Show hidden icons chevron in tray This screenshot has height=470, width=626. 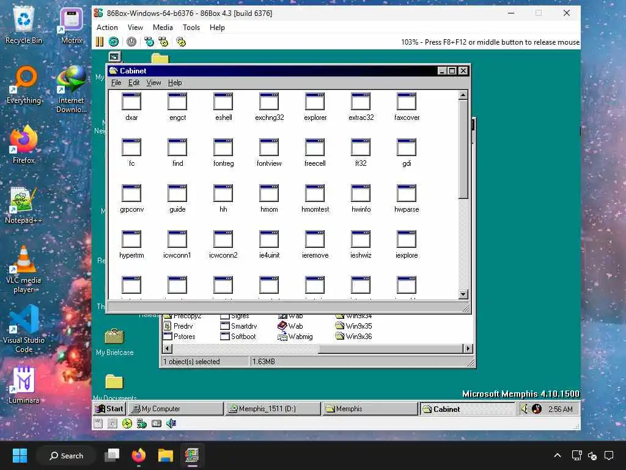coord(558,455)
